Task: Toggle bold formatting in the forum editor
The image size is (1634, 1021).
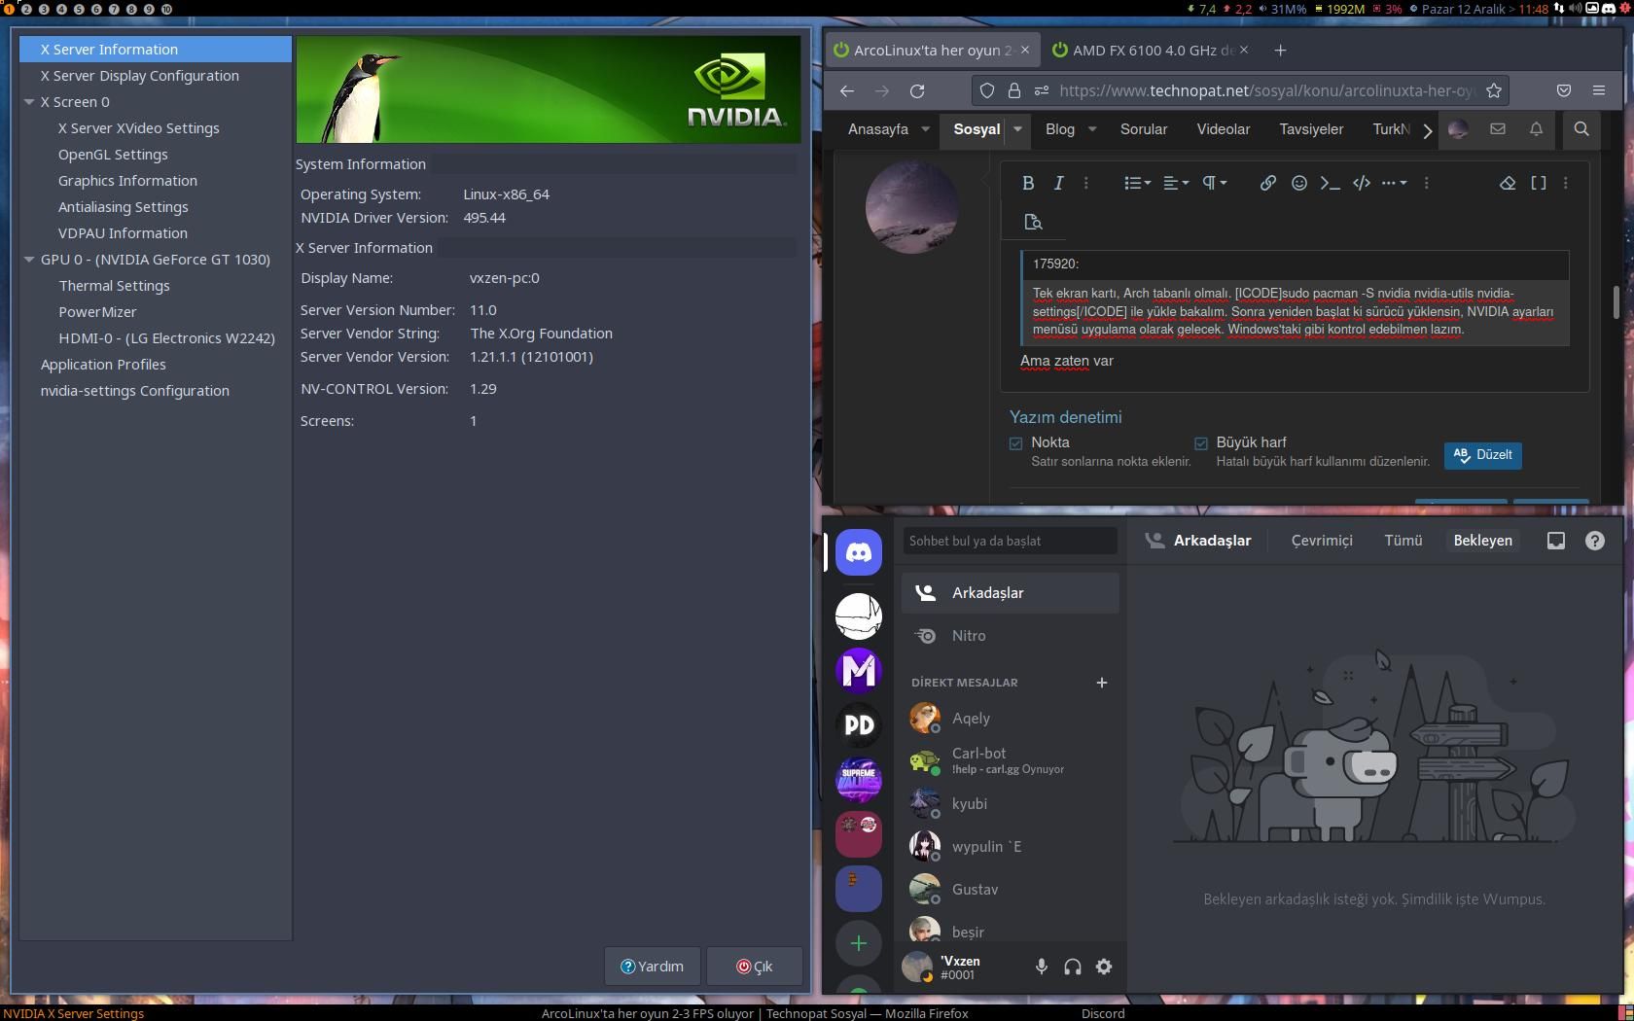Action: click(x=1028, y=183)
